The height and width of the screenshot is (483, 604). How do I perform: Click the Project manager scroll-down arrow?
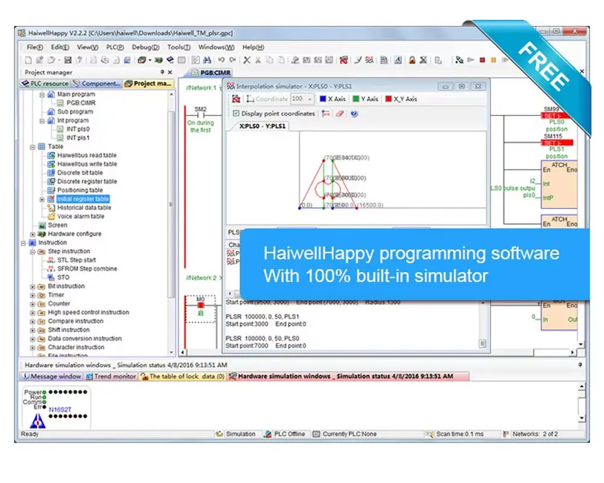click(172, 351)
